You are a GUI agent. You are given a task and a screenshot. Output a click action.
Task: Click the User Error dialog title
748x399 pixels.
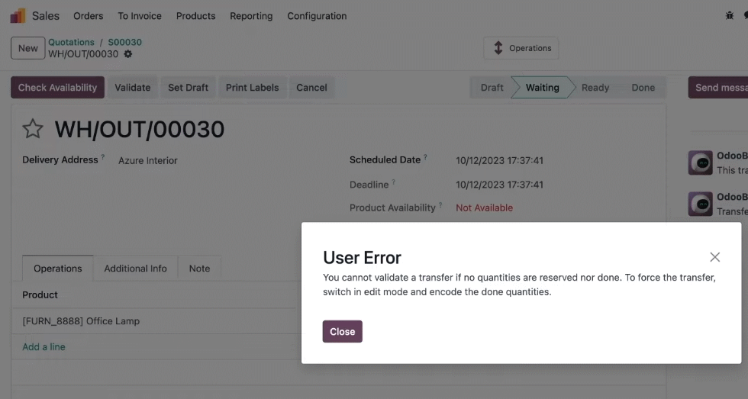pyautogui.click(x=362, y=257)
